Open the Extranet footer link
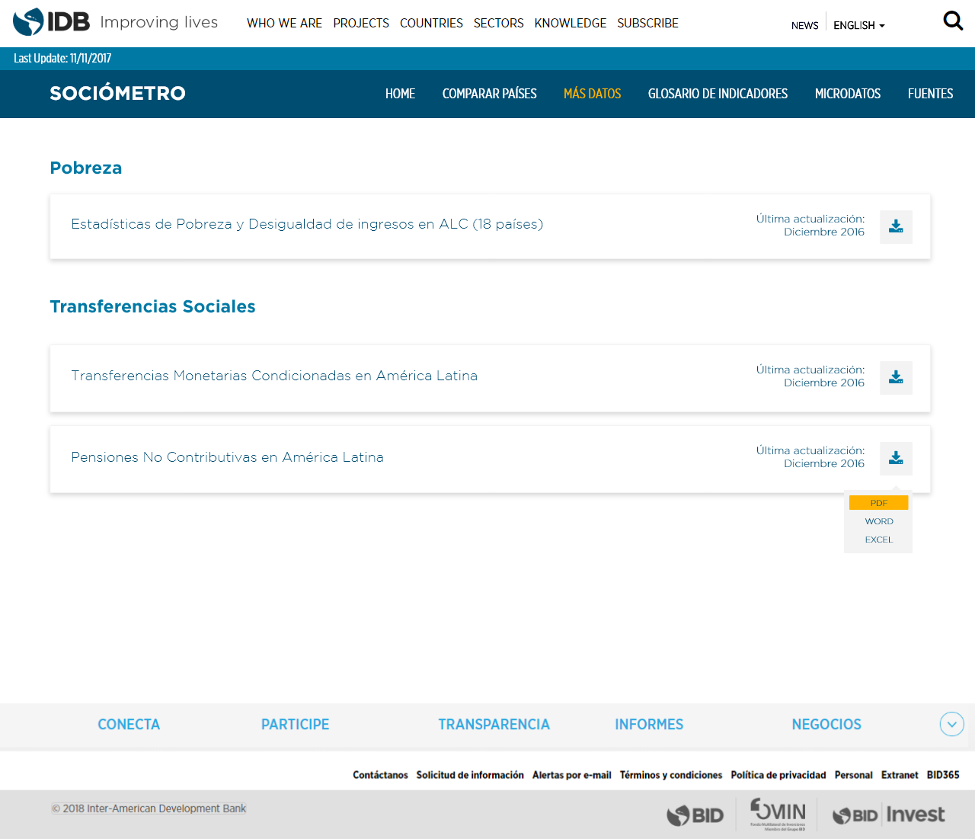Viewport: 975px width, 839px height. click(900, 775)
